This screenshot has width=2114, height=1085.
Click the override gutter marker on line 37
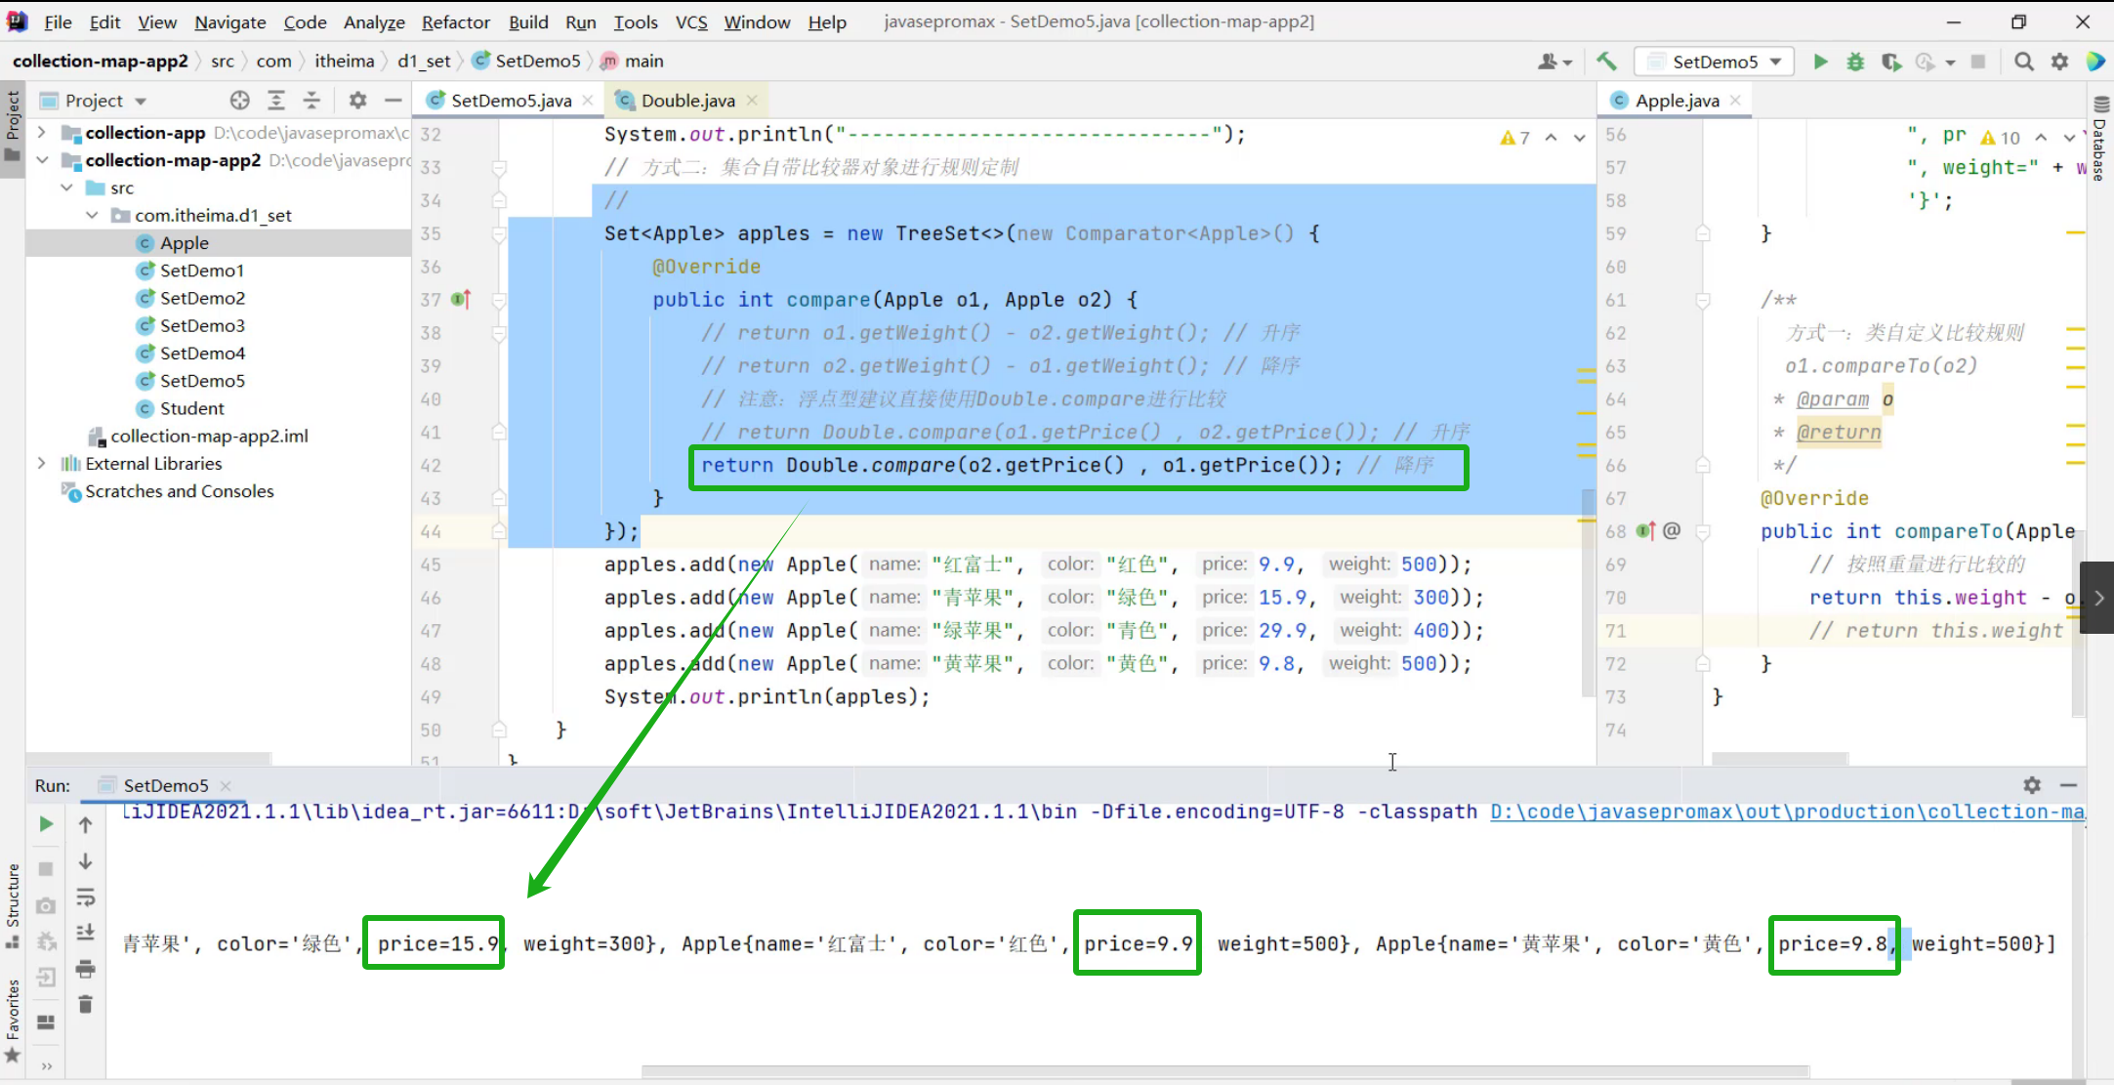[461, 300]
